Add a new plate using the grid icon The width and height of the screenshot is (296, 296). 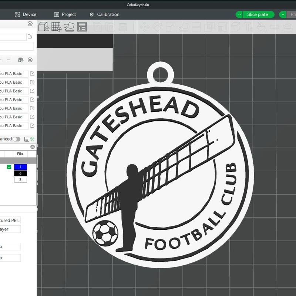point(57,27)
